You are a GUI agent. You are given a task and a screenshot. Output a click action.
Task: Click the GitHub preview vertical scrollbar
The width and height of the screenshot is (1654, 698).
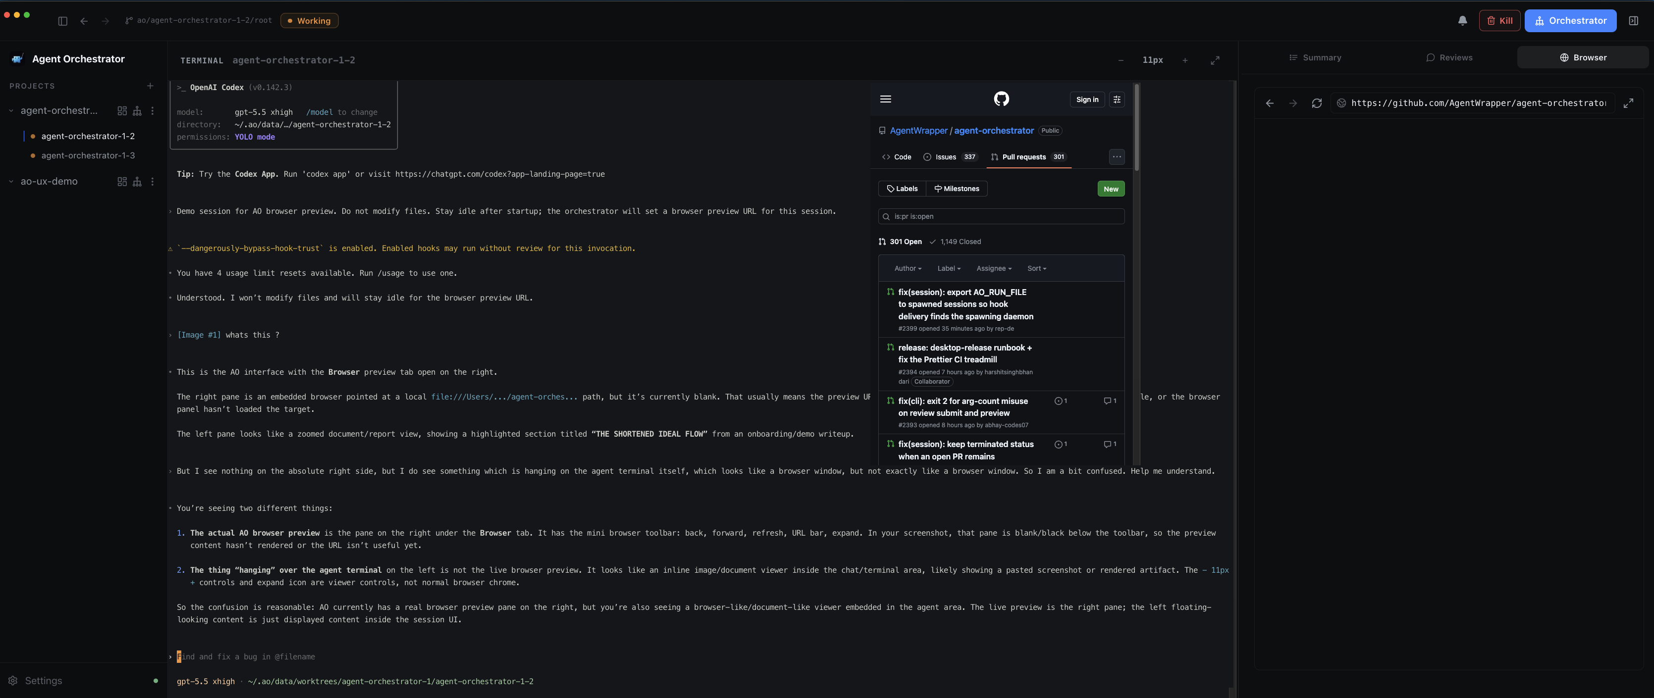pos(1136,127)
